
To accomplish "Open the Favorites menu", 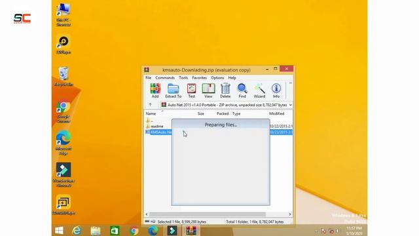I will 199,77.
